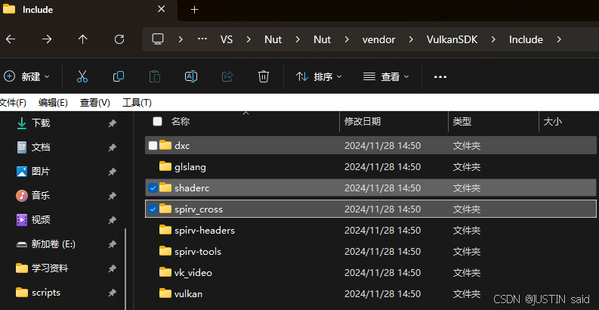Sort by 大小 column header
The image size is (599, 310).
pyautogui.click(x=553, y=122)
